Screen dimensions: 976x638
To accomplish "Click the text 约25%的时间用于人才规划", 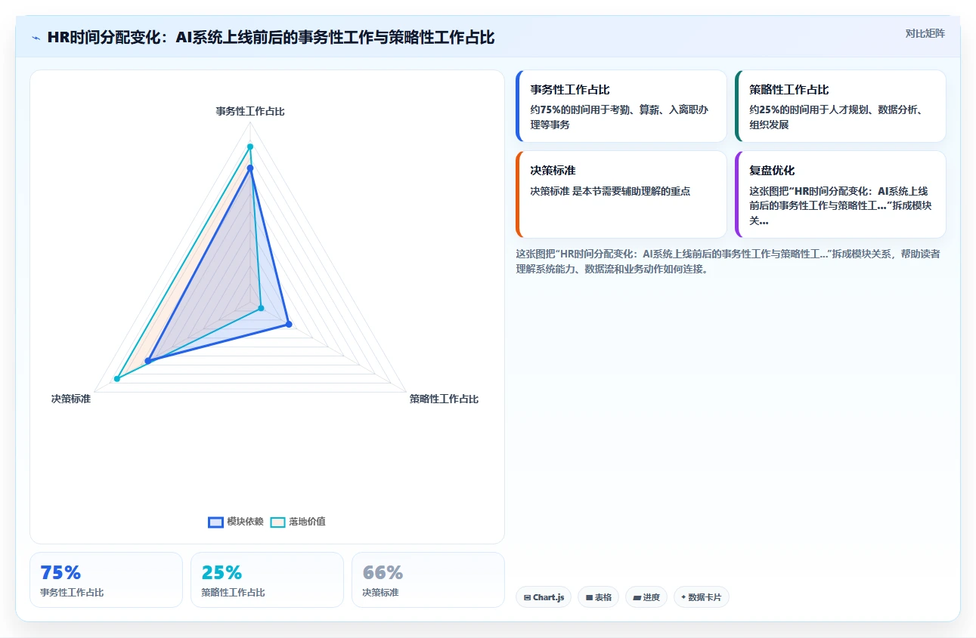I will click(835, 117).
